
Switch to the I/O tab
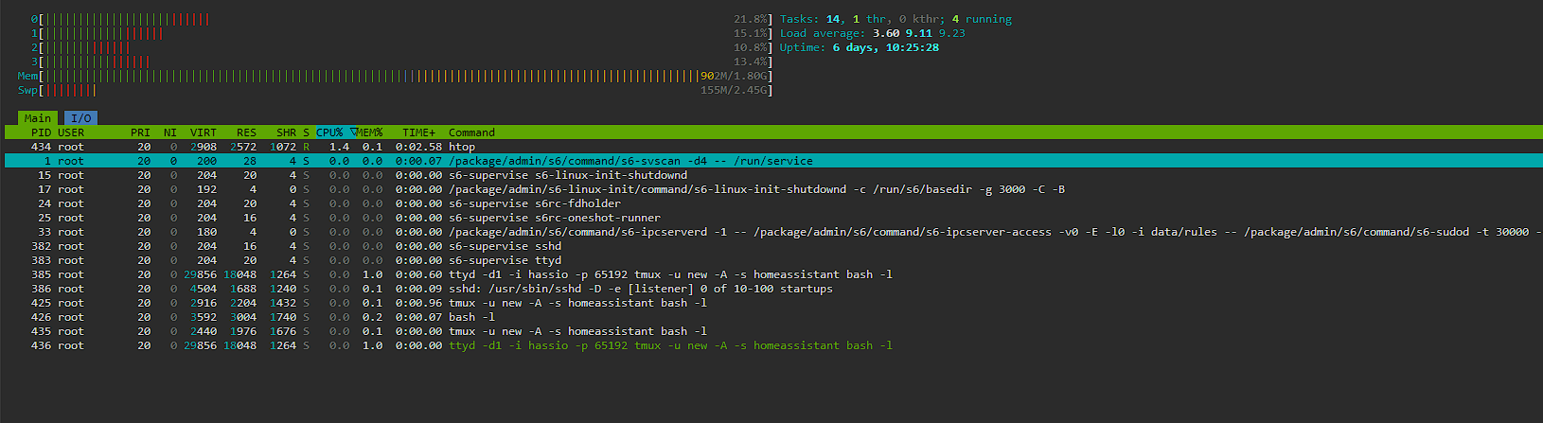[81, 118]
